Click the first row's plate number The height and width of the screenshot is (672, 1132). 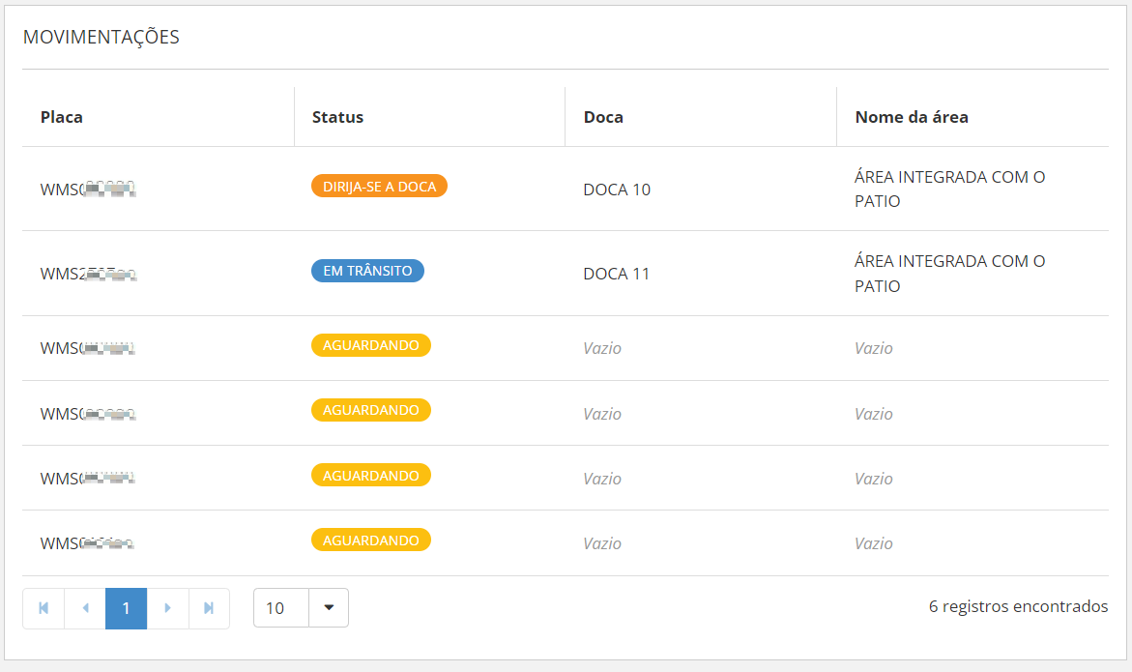click(87, 190)
